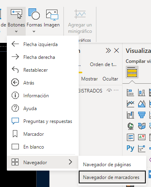Select filled map visual
Screen dimensions: 151x187
coord(142,126)
